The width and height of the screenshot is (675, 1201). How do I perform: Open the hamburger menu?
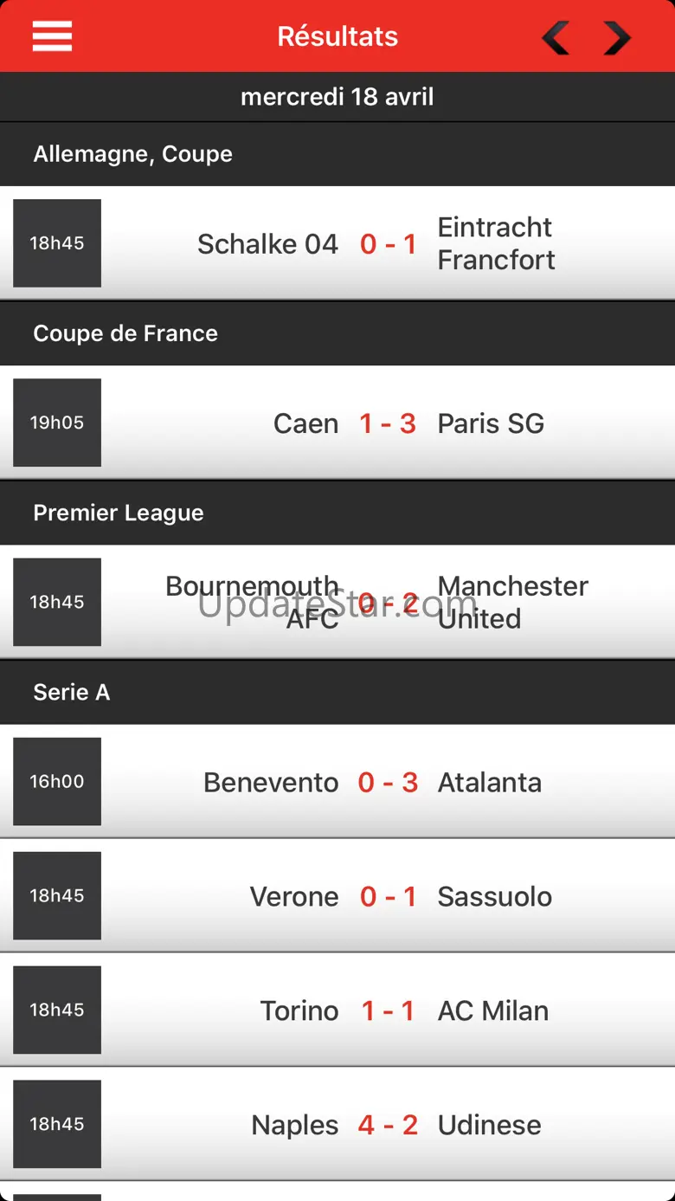pyautogui.click(x=52, y=36)
